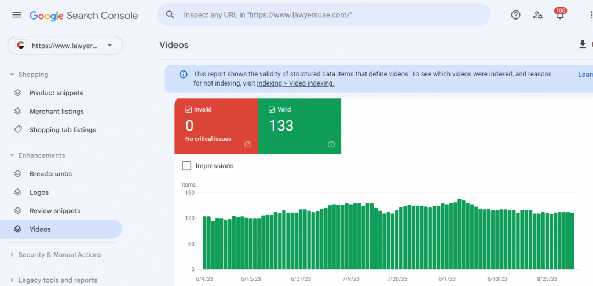Follow Indexing > Video indexing link
Image resolution: width=593 pixels, height=286 pixels.
295,83
